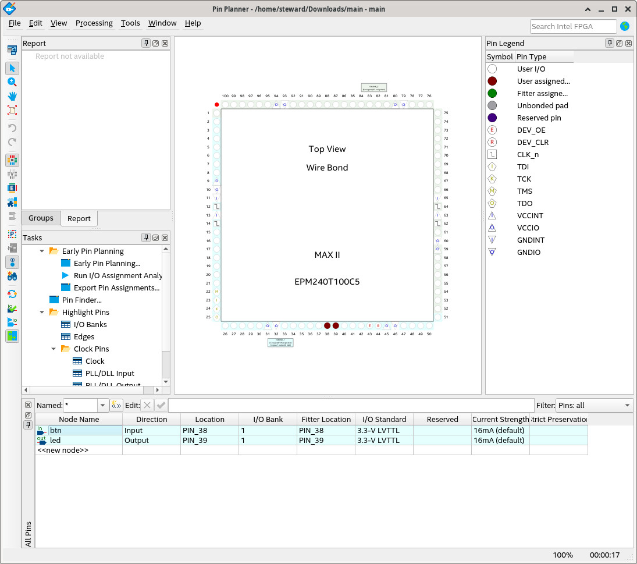637x564 pixels.
Task: Click the Intel globe icon beside search
Action: (625, 26)
